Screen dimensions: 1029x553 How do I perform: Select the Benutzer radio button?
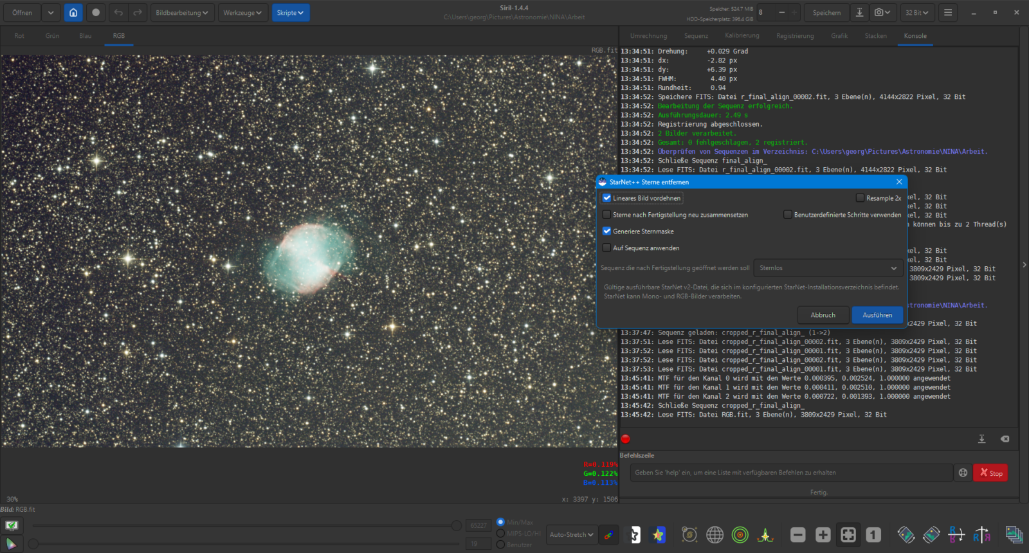pyautogui.click(x=500, y=545)
